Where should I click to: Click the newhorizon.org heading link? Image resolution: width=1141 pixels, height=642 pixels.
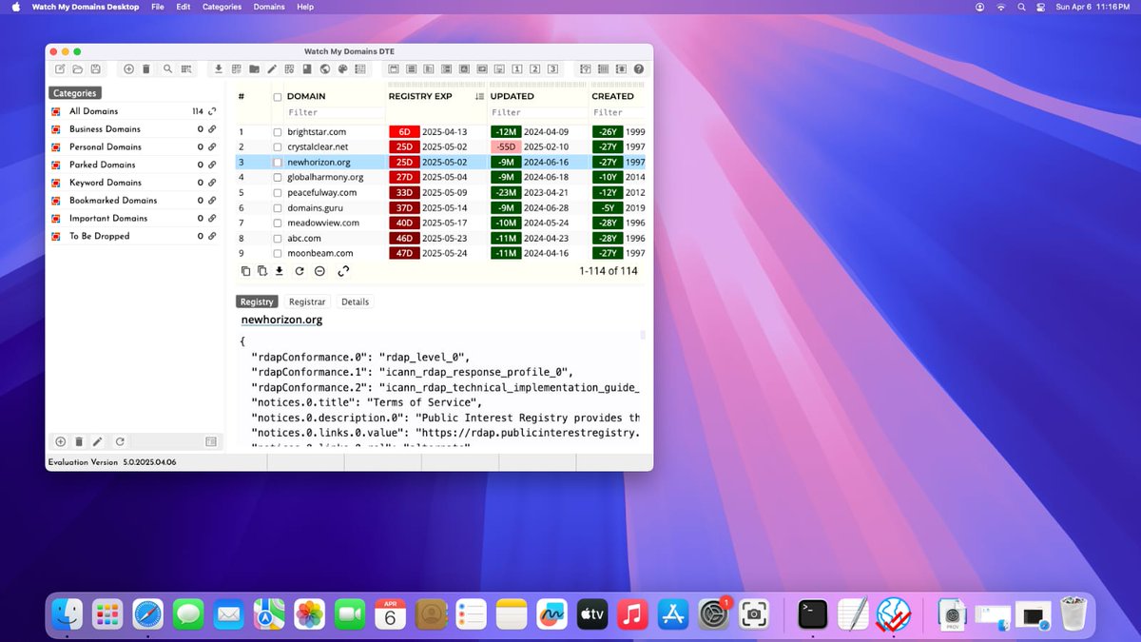tap(281, 321)
